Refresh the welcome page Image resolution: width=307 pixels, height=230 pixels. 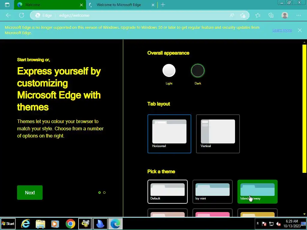(x=22, y=15)
